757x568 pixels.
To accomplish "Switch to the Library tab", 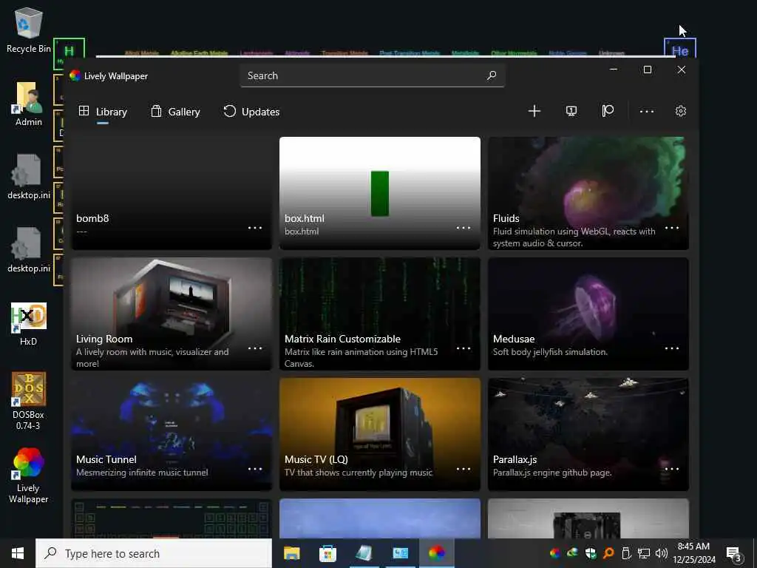I will pyautogui.click(x=103, y=112).
